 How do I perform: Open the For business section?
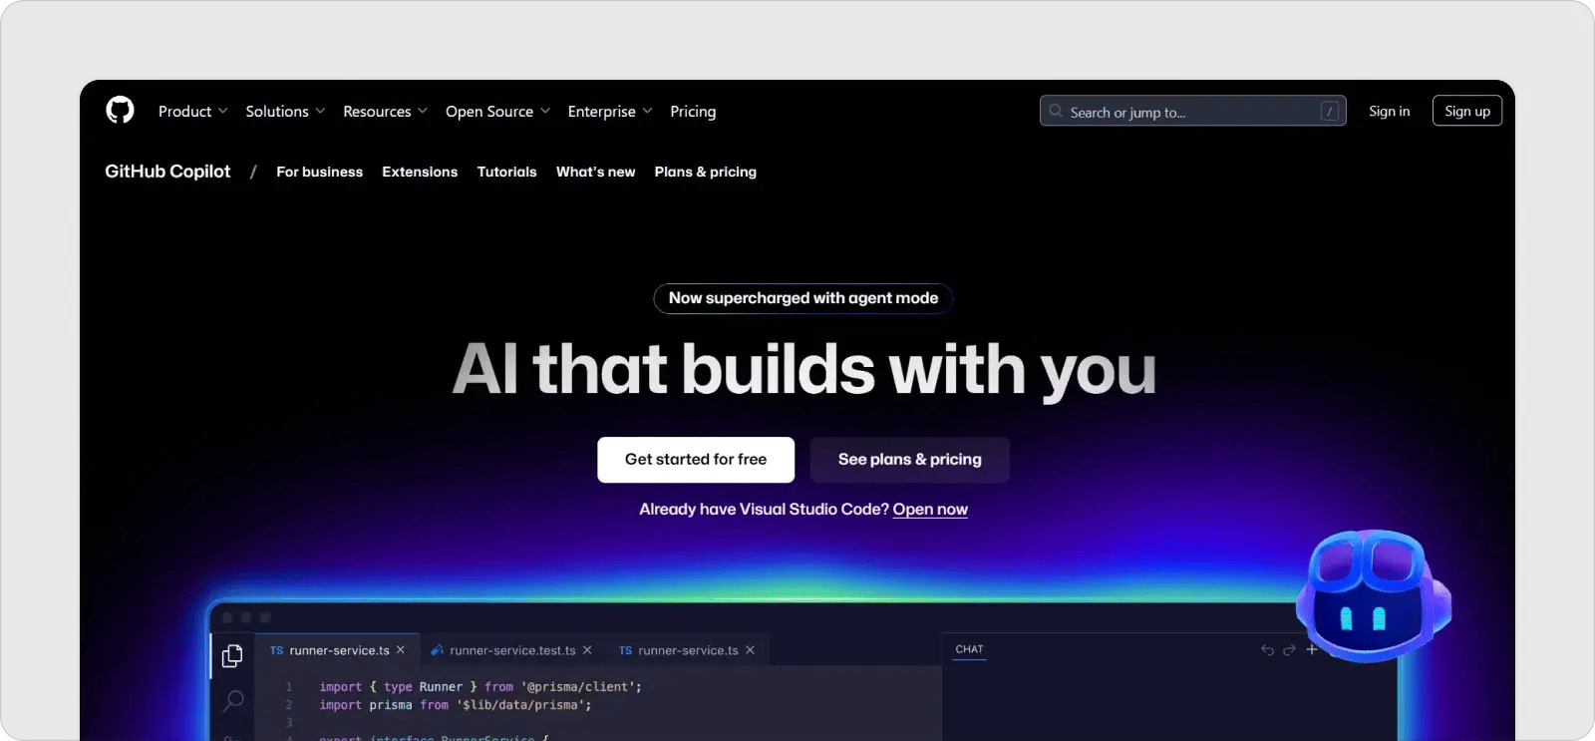pyautogui.click(x=320, y=172)
